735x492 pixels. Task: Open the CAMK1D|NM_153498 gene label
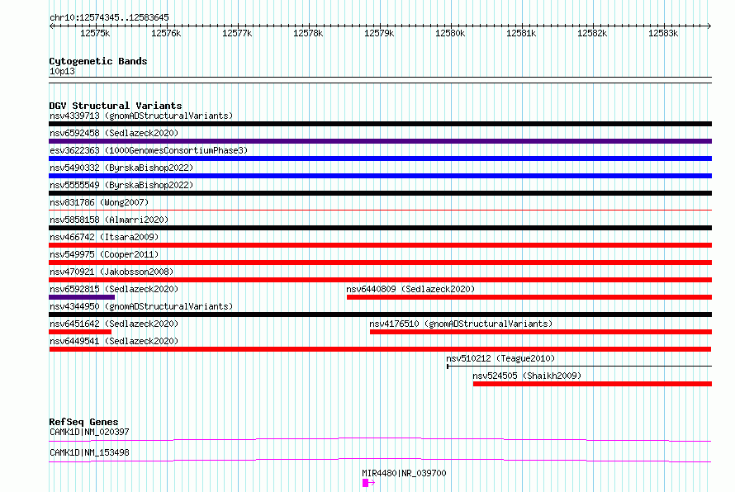pos(89,452)
